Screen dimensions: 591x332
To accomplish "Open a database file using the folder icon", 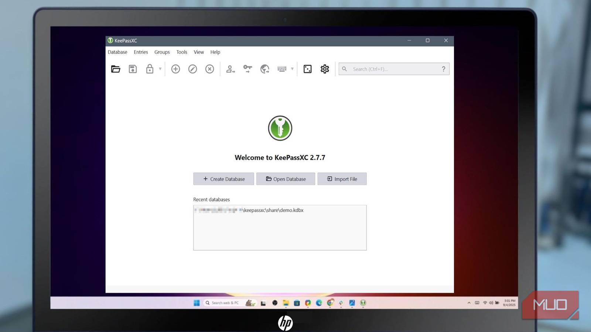I will 116,69.
